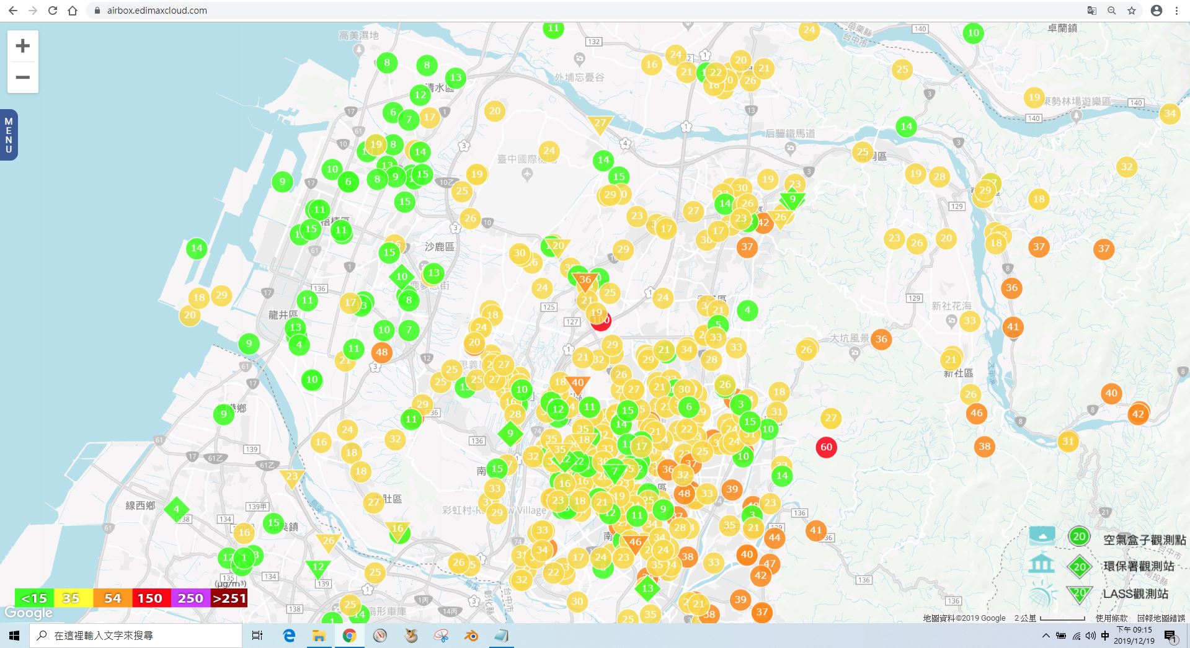Click the browser forward arrow
The width and height of the screenshot is (1190, 648).
[x=33, y=11]
